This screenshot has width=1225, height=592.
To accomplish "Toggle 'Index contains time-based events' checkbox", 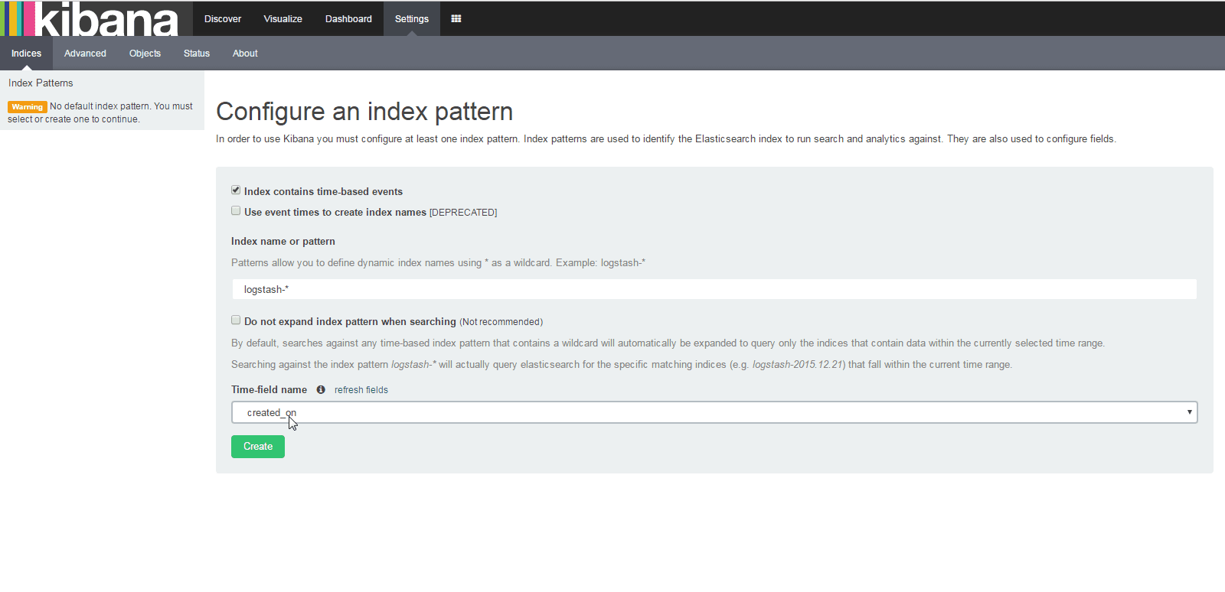I will (x=236, y=190).
